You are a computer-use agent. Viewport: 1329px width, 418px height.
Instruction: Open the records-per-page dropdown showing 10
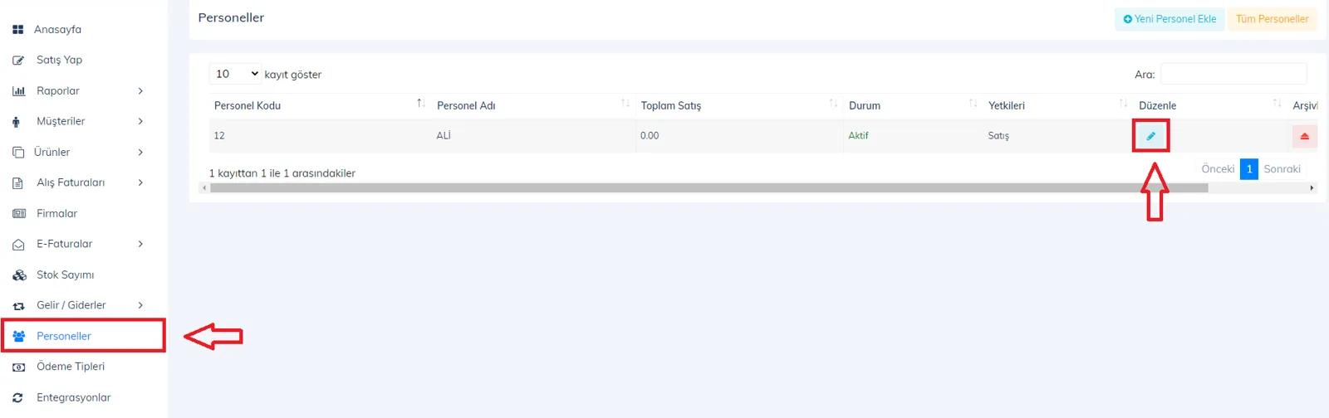point(235,74)
